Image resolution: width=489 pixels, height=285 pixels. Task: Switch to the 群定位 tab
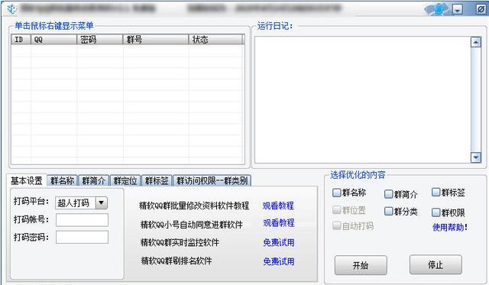tap(125, 180)
